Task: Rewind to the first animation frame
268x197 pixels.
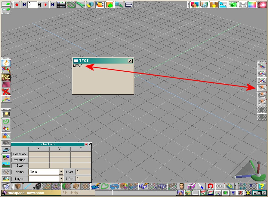Action: point(24,5)
